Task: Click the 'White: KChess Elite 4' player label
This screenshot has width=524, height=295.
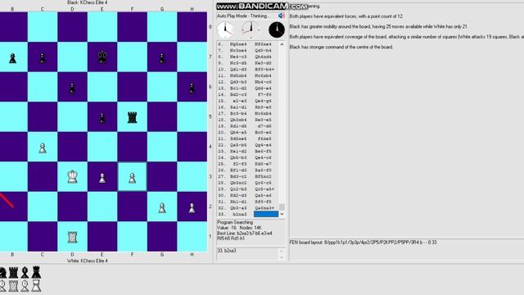Action: tap(88, 261)
